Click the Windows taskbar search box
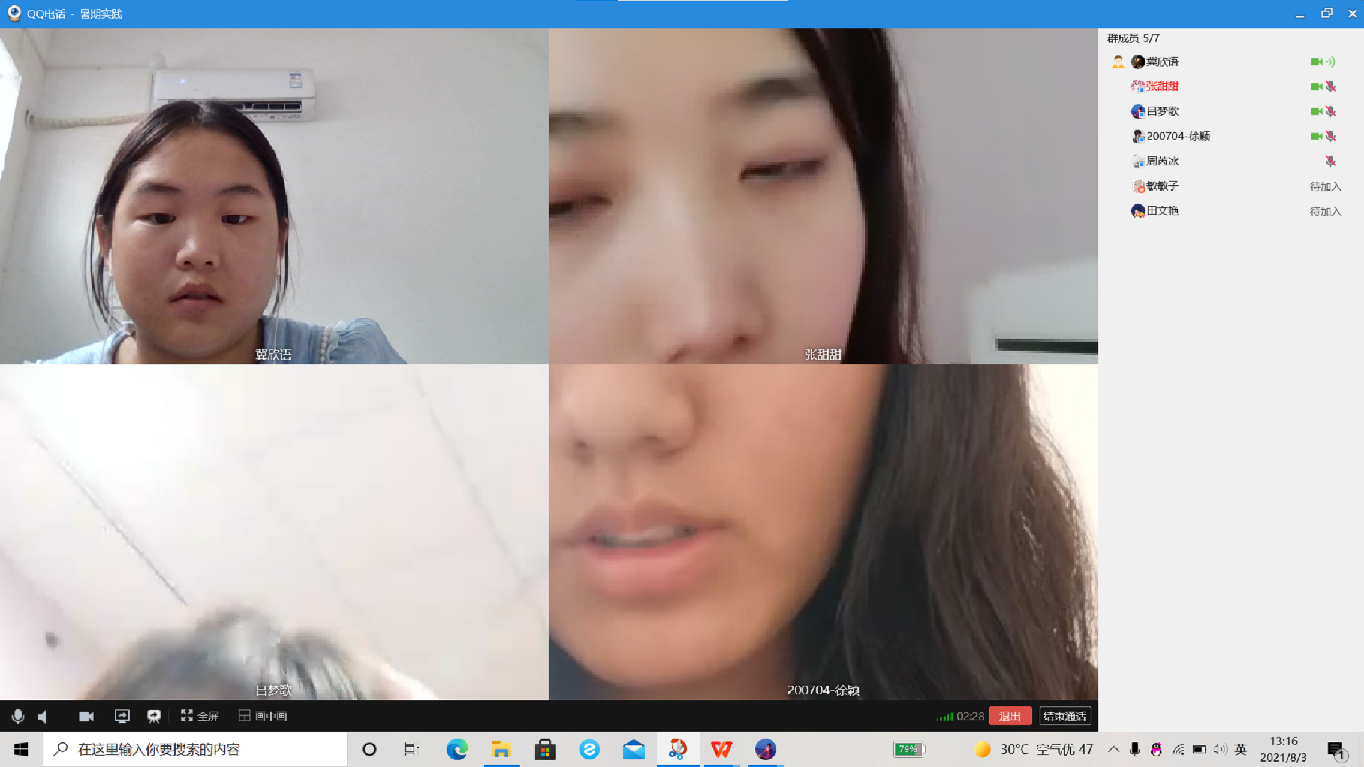1364x767 pixels. pos(195,749)
